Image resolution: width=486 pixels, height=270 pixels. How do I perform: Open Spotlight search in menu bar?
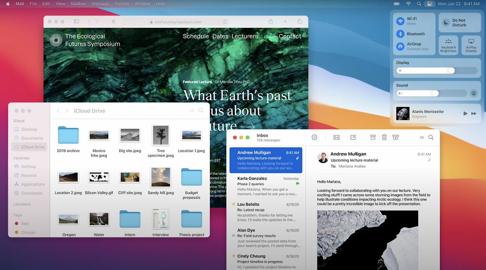(419, 4)
